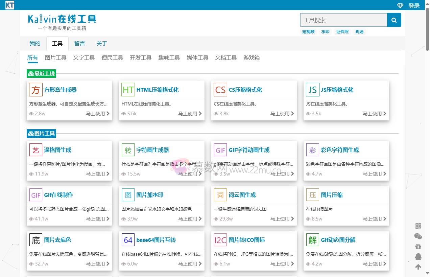
Task: Open the base64图片互转 64 icon
Action: pos(128,240)
